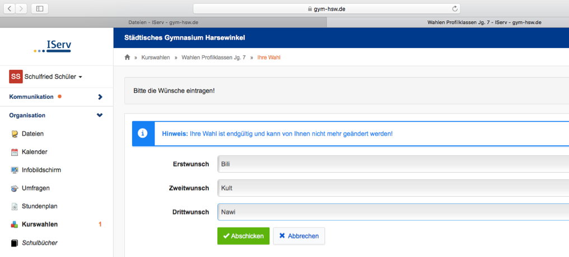Open the Zweitwunsch selection showing Kult
569x257 pixels.
[393, 188]
